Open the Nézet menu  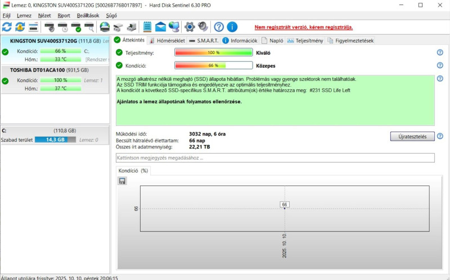click(44, 16)
